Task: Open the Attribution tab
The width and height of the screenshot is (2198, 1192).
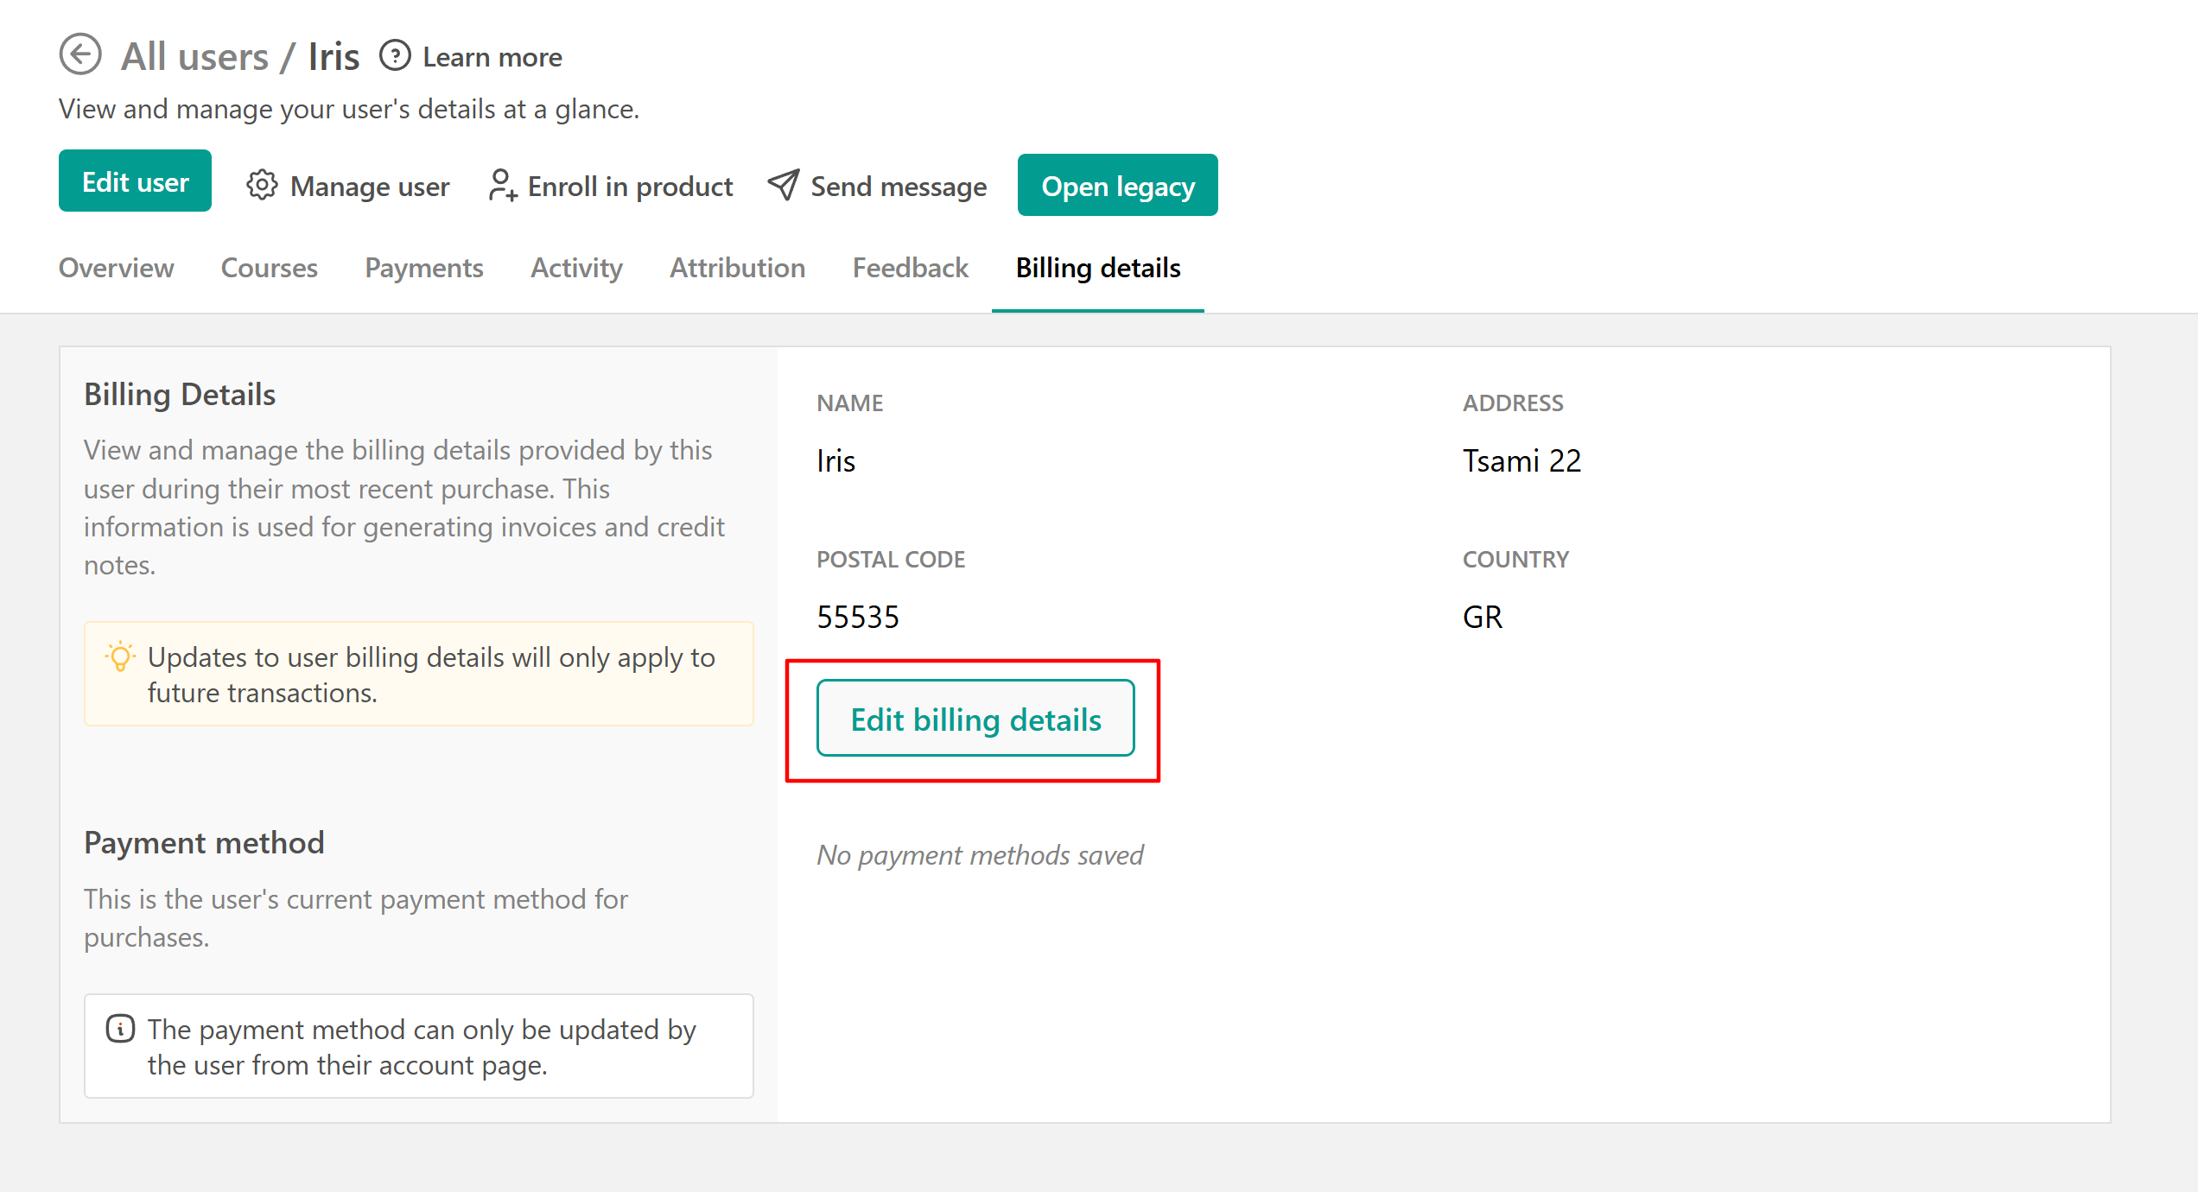Action: [737, 268]
